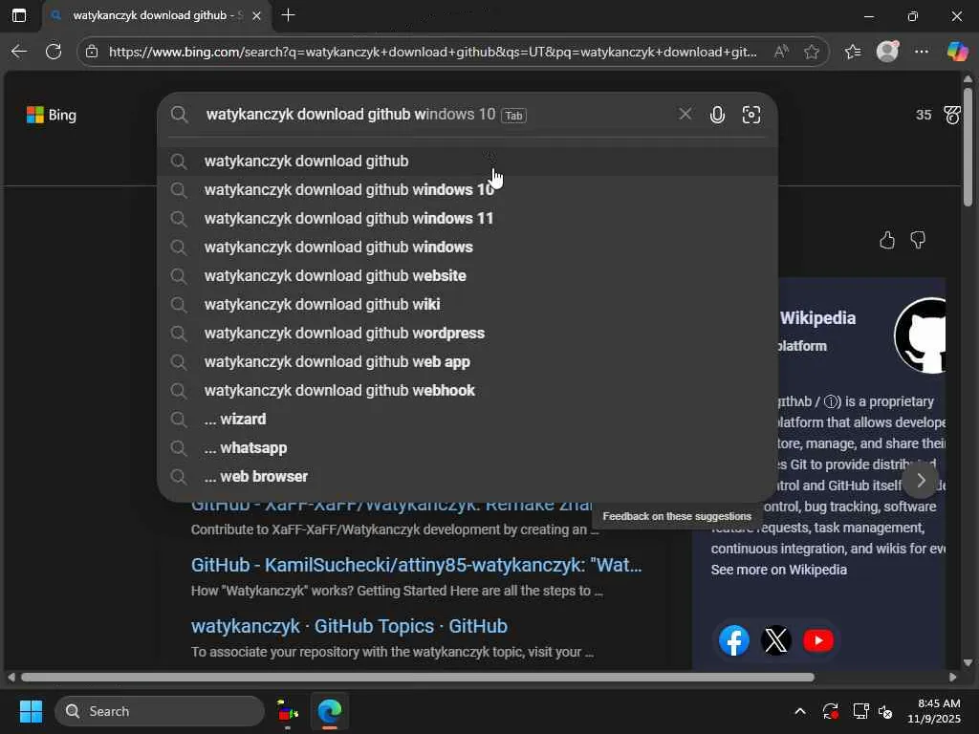The height and width of the screenshot is (734, 979).
Task: Click Microsoft Edge taskbar icon
Action: click(x=330, y=711)
